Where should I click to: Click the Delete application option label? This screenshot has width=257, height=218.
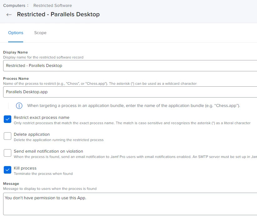click(x=32, y=134)
